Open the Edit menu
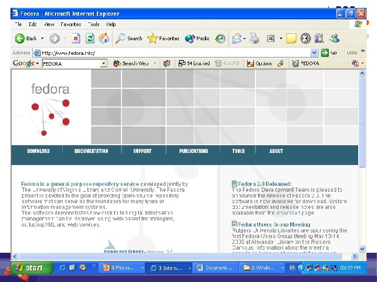Image resolution: width=377 pixels, height=282 pixels. [x=32, y=24]
